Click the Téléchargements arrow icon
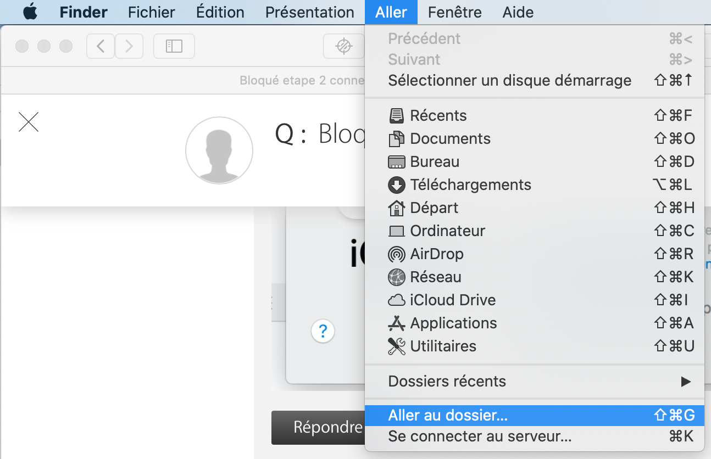The image size is (711, 459). click(396, 185)
